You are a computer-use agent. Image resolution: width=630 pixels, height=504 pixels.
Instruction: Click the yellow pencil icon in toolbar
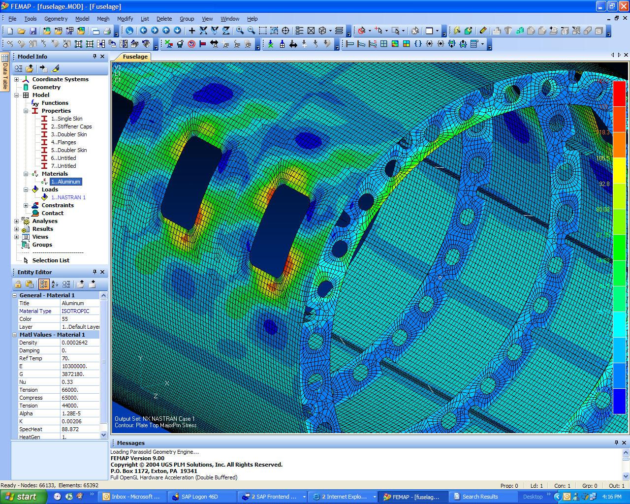click(x=483, y=31)
